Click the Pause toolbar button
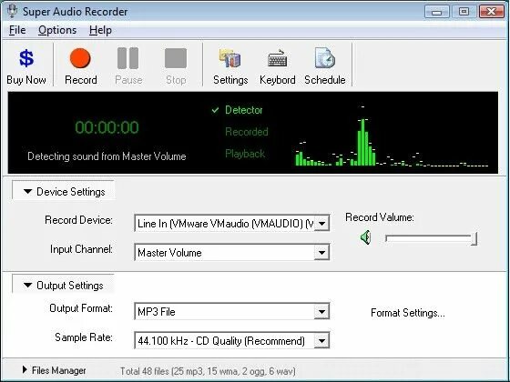This screenshot has height=382, width=510. [x=128, y=66]
